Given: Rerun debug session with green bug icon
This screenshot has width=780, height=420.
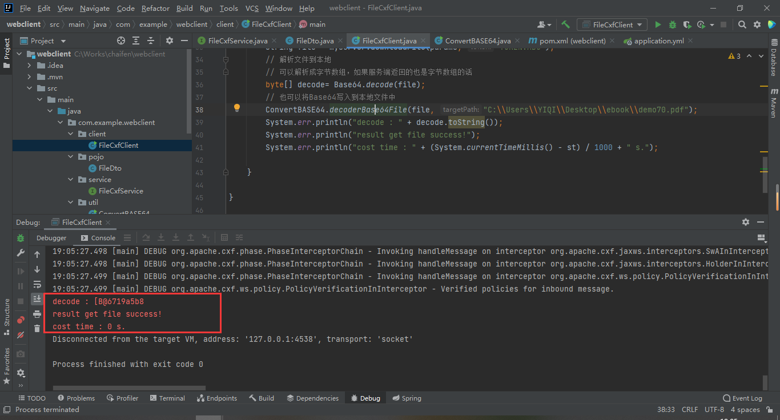Looking at the screenshot, I should (21, 238).
